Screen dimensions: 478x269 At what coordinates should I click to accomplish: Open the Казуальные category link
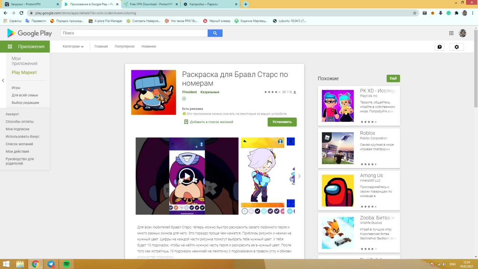[210, 92]
